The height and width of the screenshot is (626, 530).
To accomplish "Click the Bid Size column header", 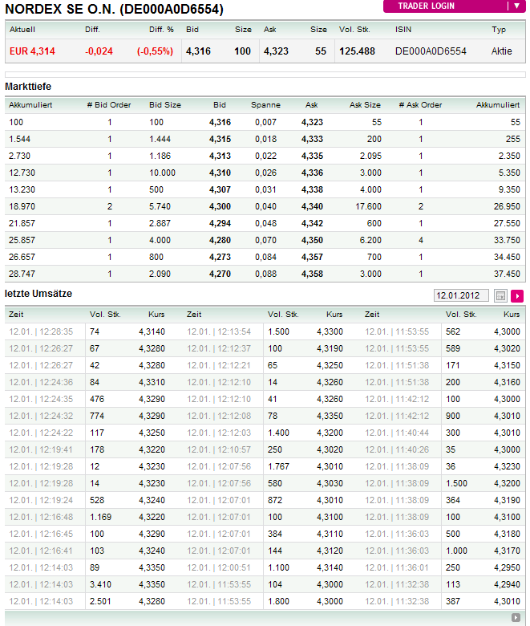I will (165, 105).
